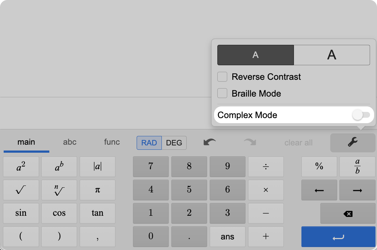Select the larger A text size
This screenshot has width=377, height=250.
(331, 55)
